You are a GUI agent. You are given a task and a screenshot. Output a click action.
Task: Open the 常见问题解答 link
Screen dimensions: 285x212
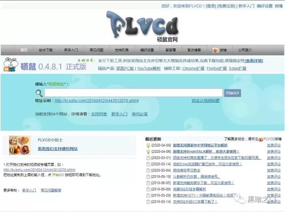click(x=51, y=190)
